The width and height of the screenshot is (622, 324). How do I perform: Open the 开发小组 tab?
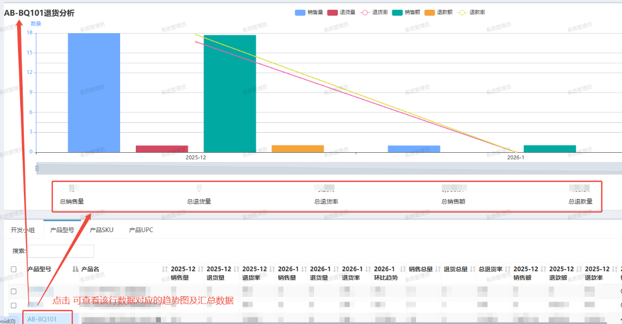click(23, 230)
